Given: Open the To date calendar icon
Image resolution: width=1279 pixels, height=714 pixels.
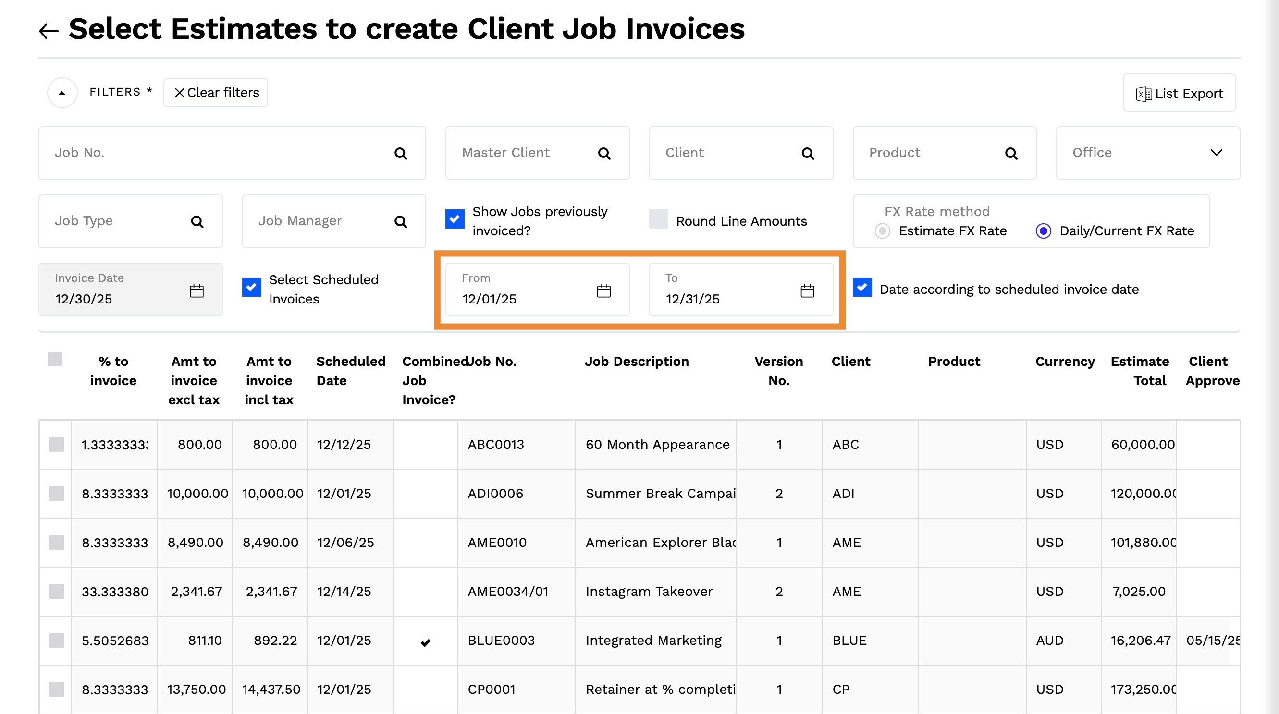Looking at the screenshot, I should tap(807, 291).
